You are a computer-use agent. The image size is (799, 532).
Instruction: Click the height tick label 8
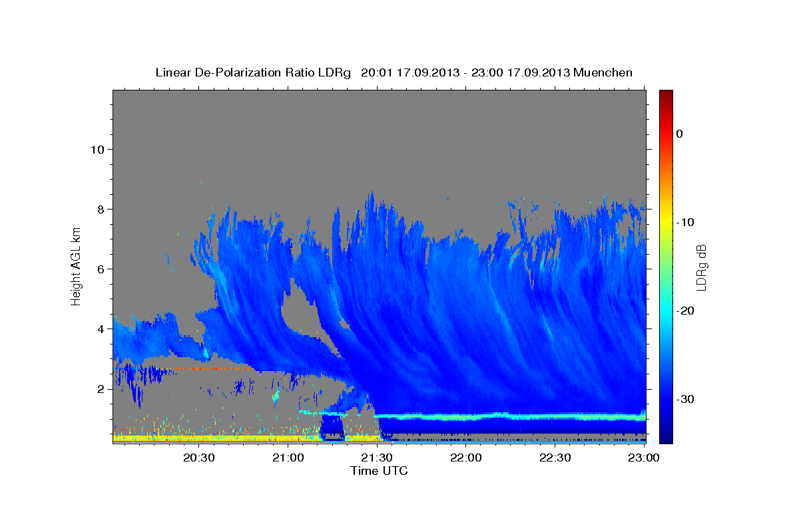pos(101,209)
